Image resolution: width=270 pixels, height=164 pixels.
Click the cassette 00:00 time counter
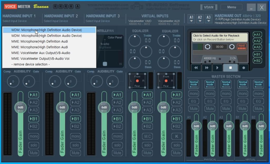pyautogui.click(x=220, y=47)
